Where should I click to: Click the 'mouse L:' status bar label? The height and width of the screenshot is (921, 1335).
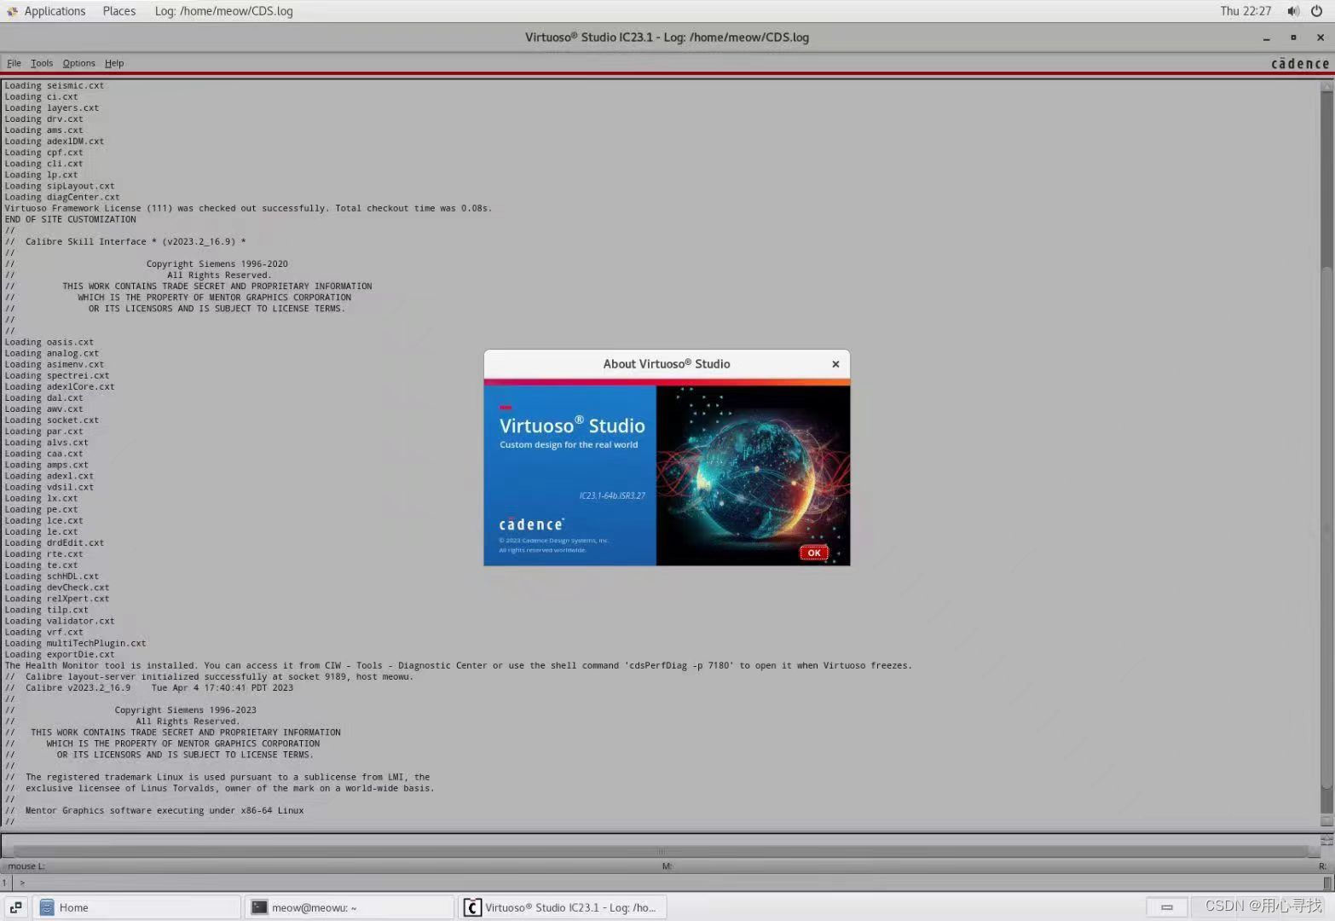coord(26,866)
